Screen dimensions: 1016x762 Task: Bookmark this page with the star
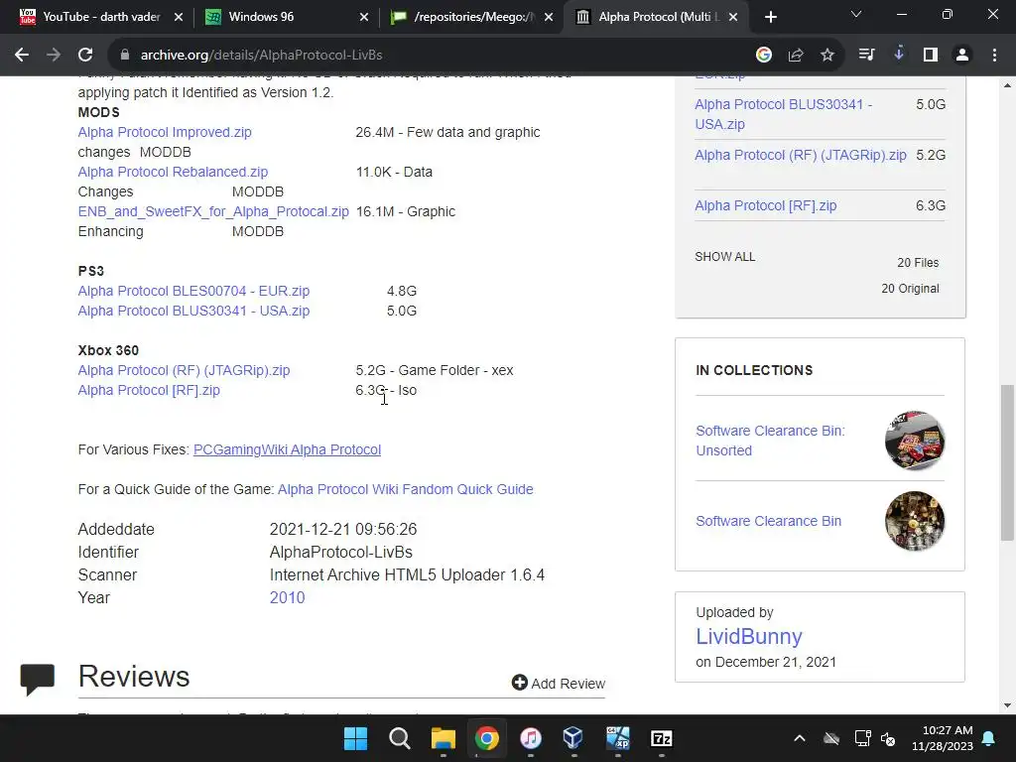[x=827, y=56]
